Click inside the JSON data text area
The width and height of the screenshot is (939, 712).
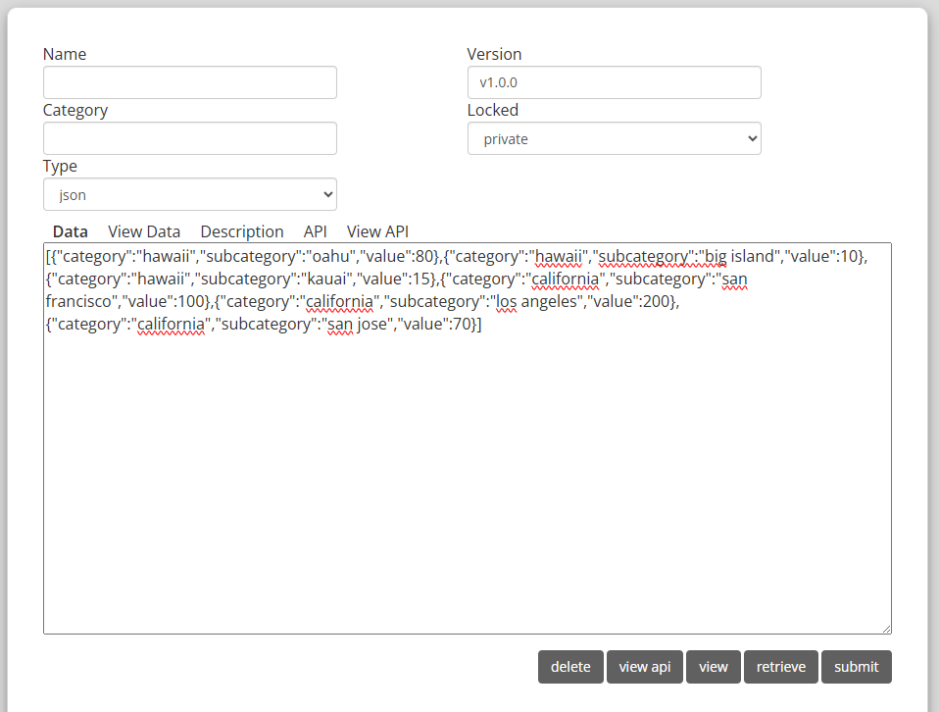(x=467, y=471)
